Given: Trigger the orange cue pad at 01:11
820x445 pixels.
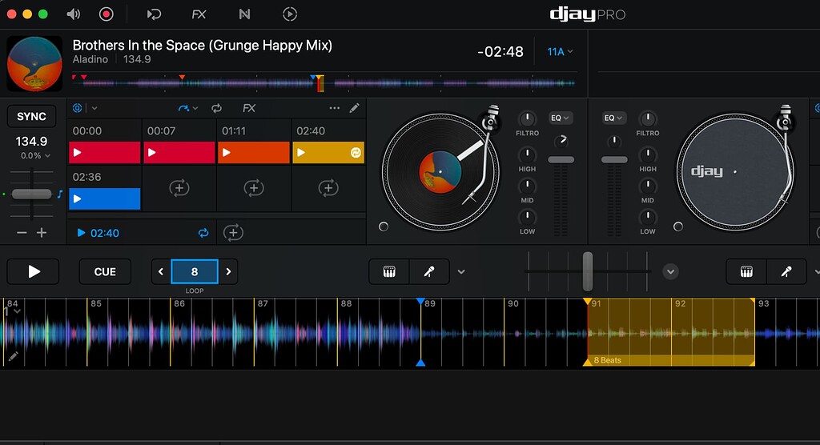Looking at the screenshot, I should pos(254,153).
